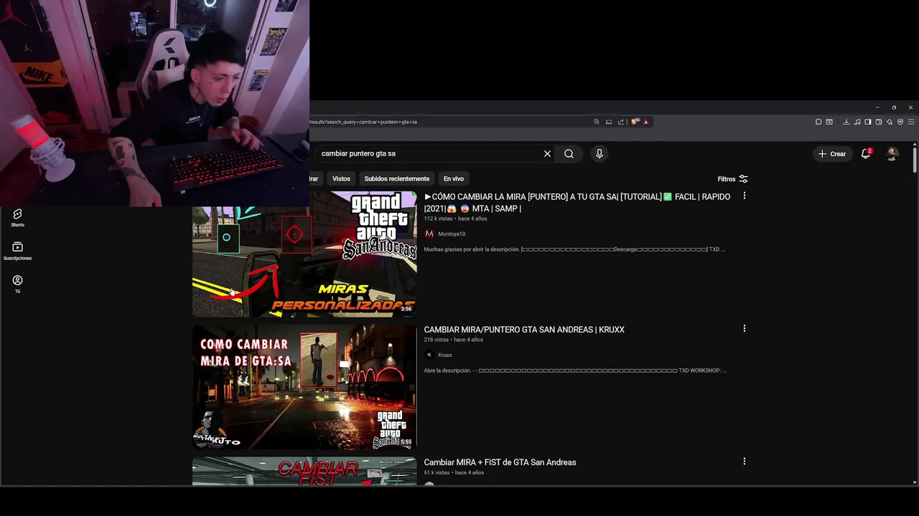919x516 pixels.
Task: Open the playlist music-note toolbar icon
Action: coord(857,122)
